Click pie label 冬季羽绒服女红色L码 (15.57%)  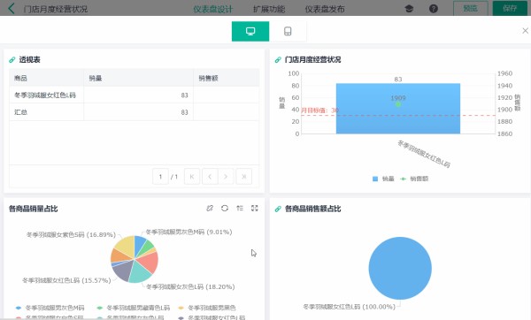[66, 280]
